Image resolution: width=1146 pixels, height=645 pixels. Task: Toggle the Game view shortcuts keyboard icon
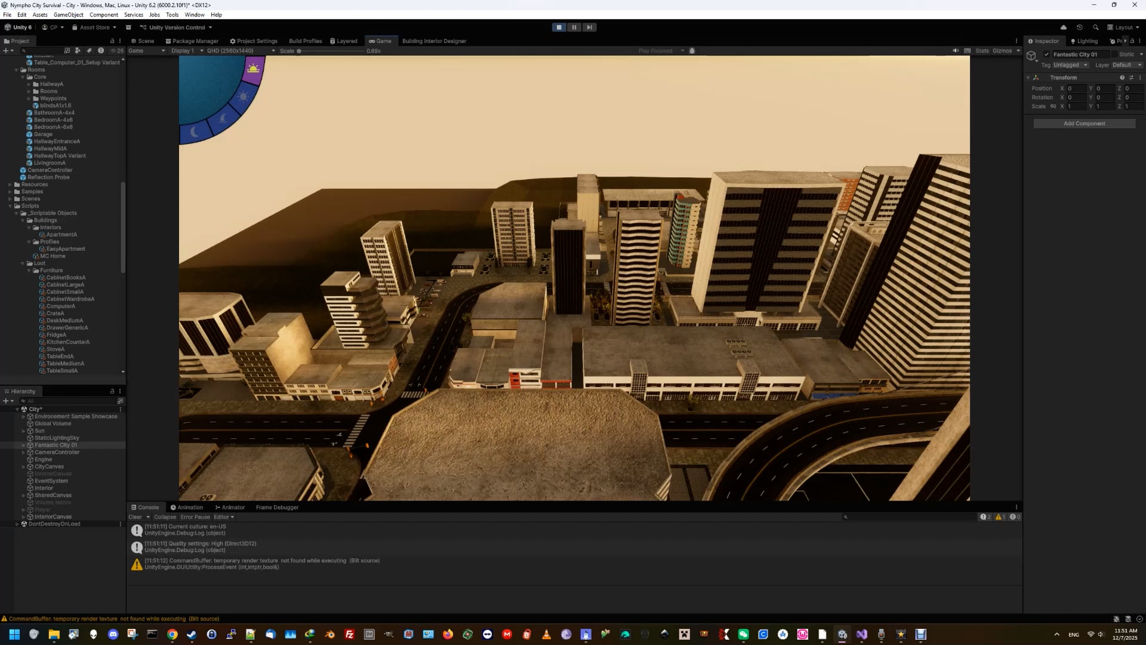pyautogui.click(x=968, y=51)
